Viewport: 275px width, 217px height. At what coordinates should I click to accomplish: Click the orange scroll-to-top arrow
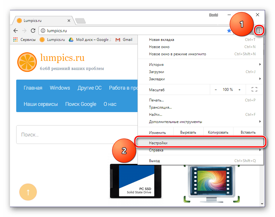tap(28, 192)
